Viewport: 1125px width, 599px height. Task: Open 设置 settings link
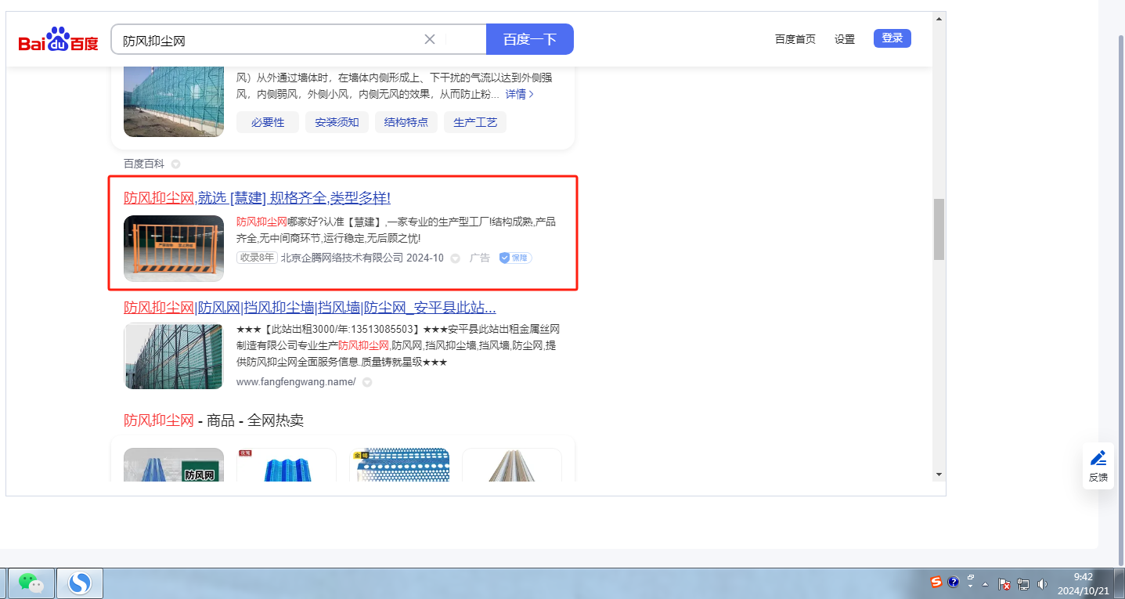pyautogui.click(x=845, y=39)
